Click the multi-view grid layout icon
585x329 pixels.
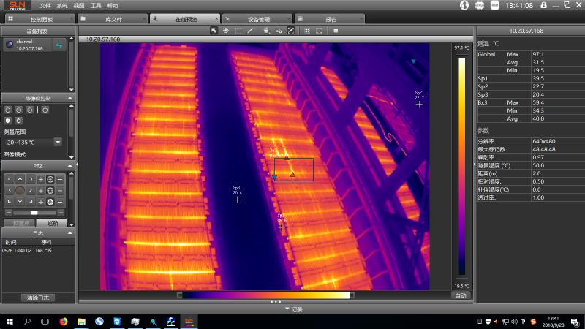tap(307, 31)
